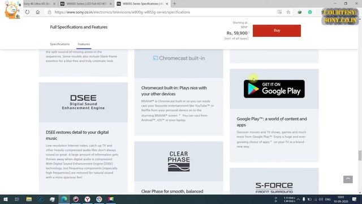Open the Microsoft Edge taskbar icon
Viewport: 362px width, 204px height.
tap(64, 199)
